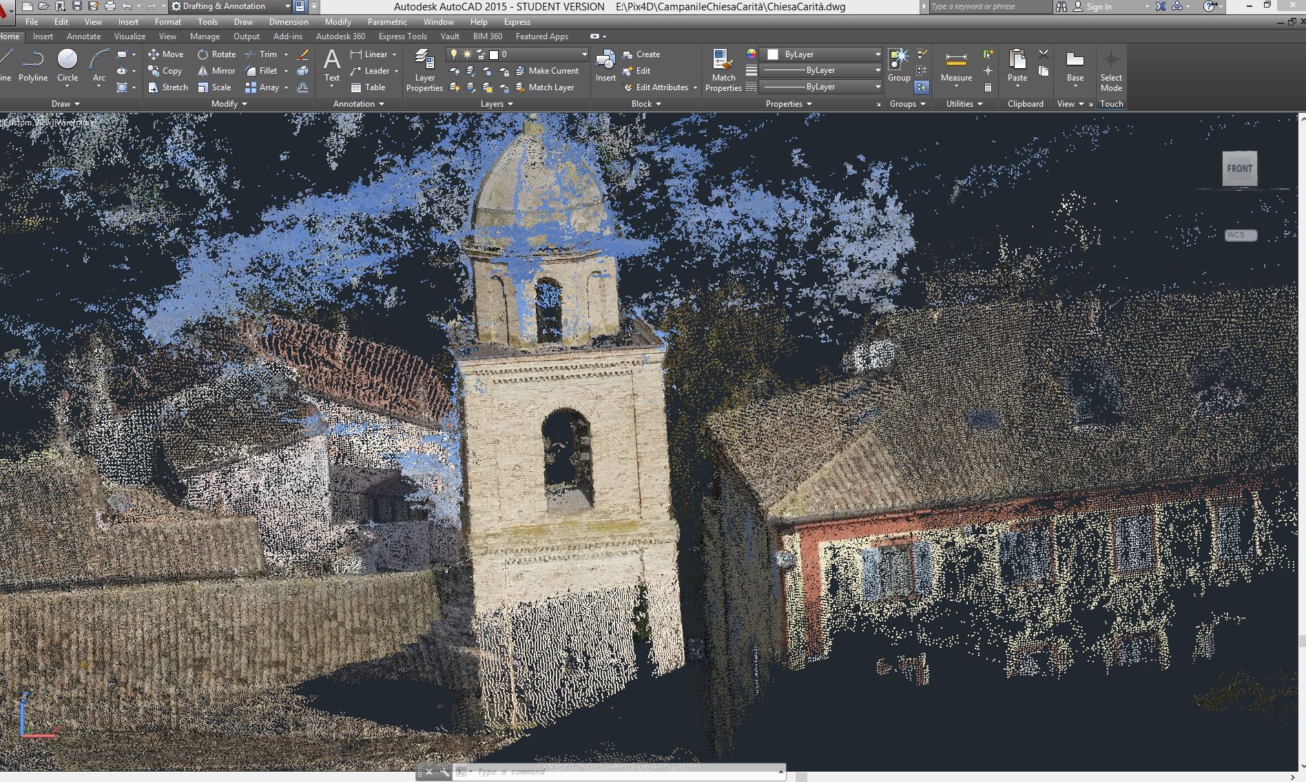The width and height of the screenshot is (1306, 782).
Task: Click Sign In link
Action: pyautogui.click(x=1098, y=7)
